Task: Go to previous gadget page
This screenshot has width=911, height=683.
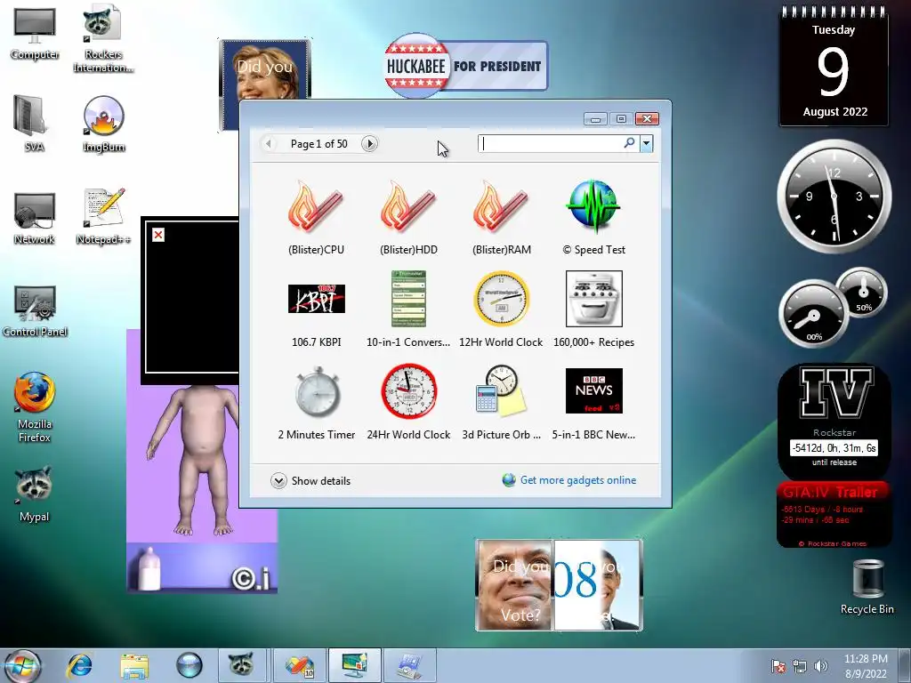Action: coord(269,143)
